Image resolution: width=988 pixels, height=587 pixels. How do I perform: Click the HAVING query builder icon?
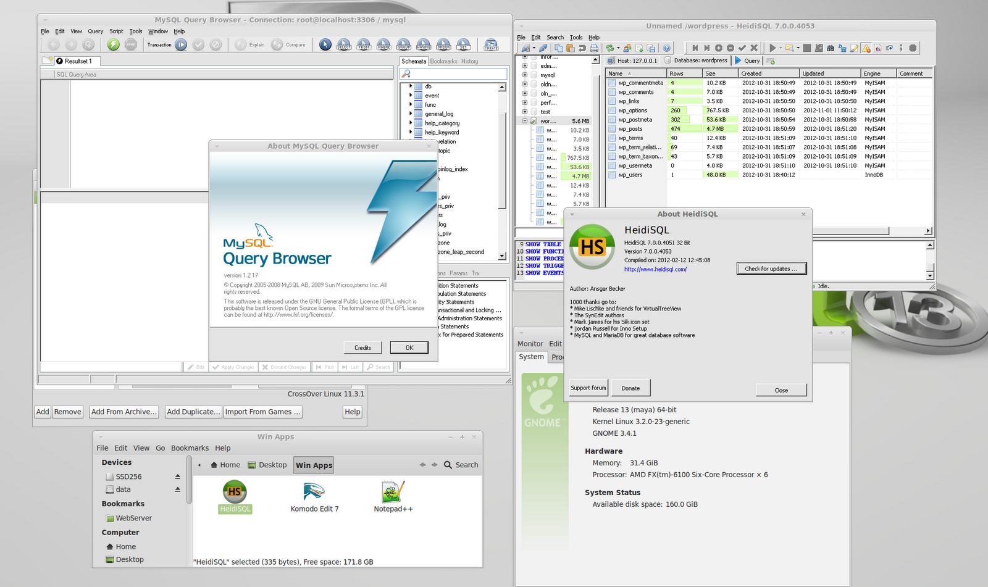click(x=424, y=44)
